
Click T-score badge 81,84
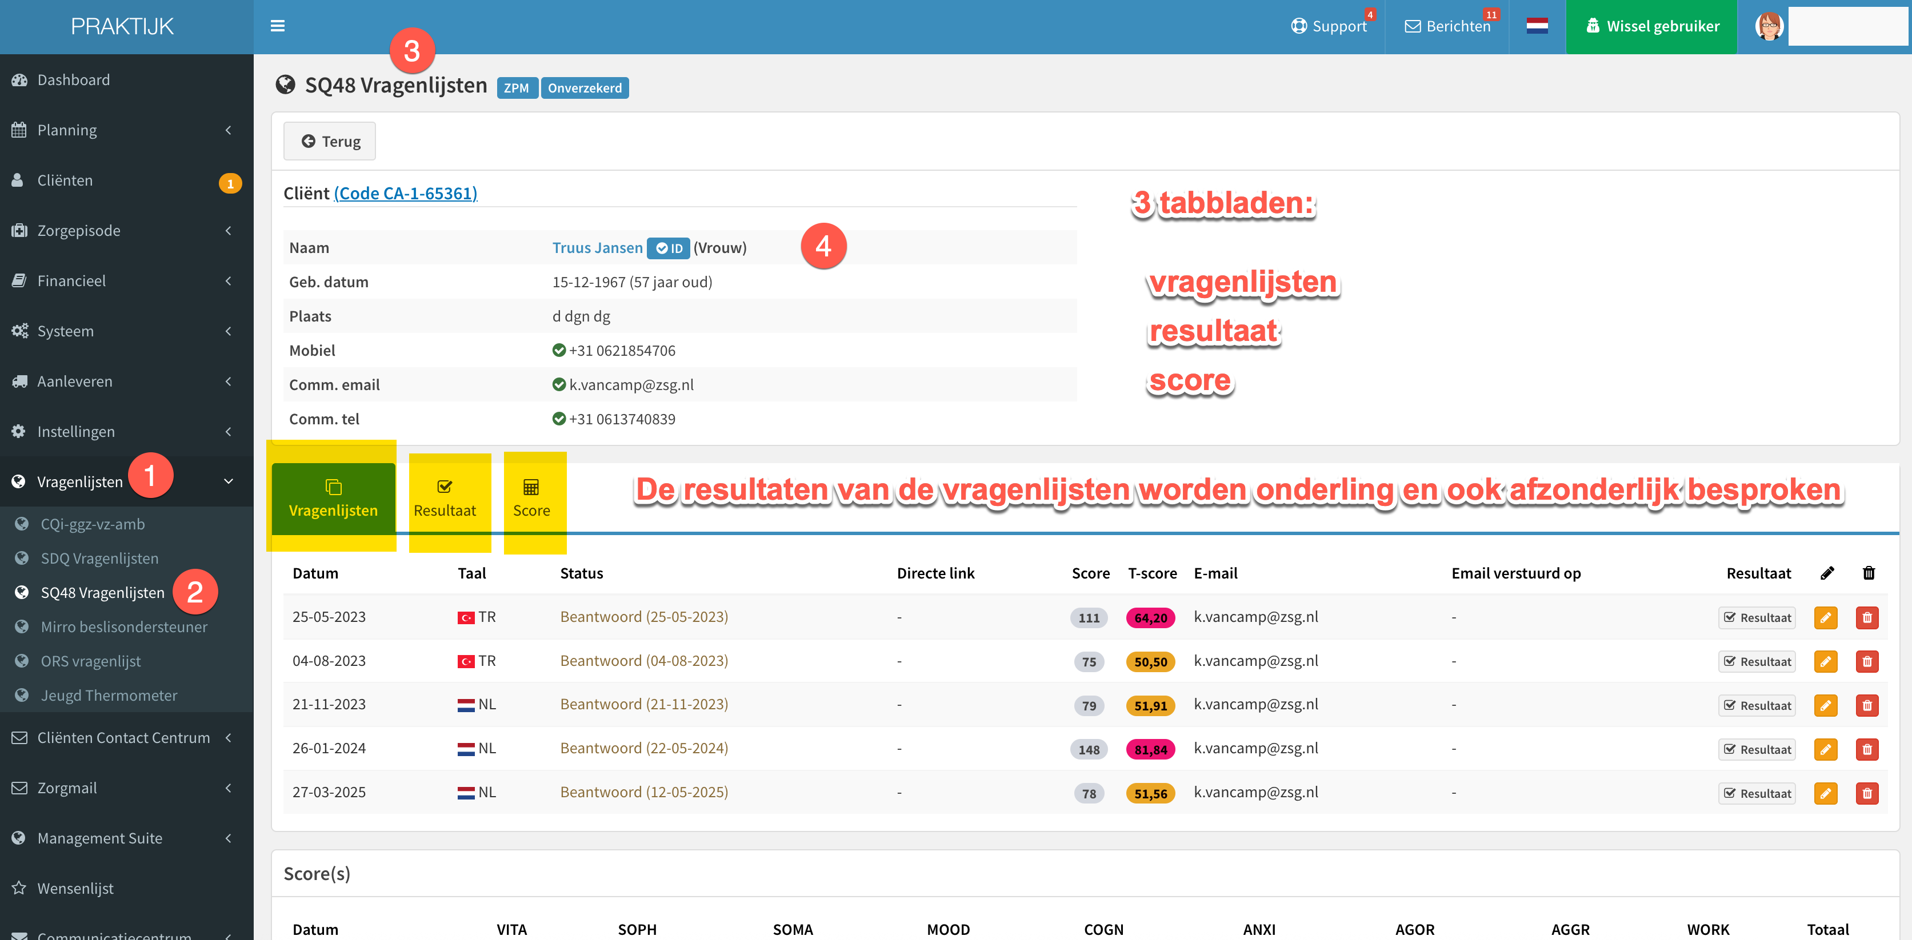(x=1150, y=749)
